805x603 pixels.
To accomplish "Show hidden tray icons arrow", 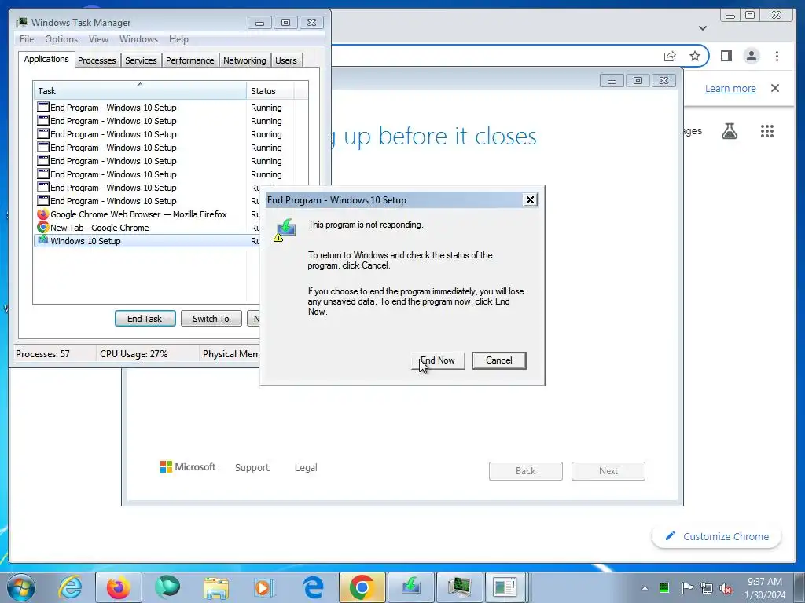I will (x=645, y=588).
